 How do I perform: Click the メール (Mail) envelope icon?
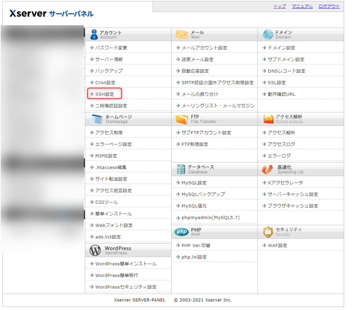click(181, 34)
